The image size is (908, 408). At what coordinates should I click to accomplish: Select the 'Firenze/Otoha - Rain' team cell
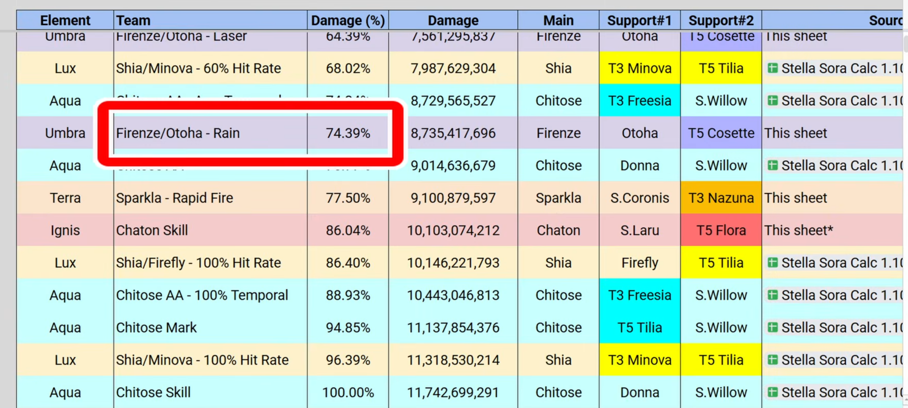[x=211, y=133]
